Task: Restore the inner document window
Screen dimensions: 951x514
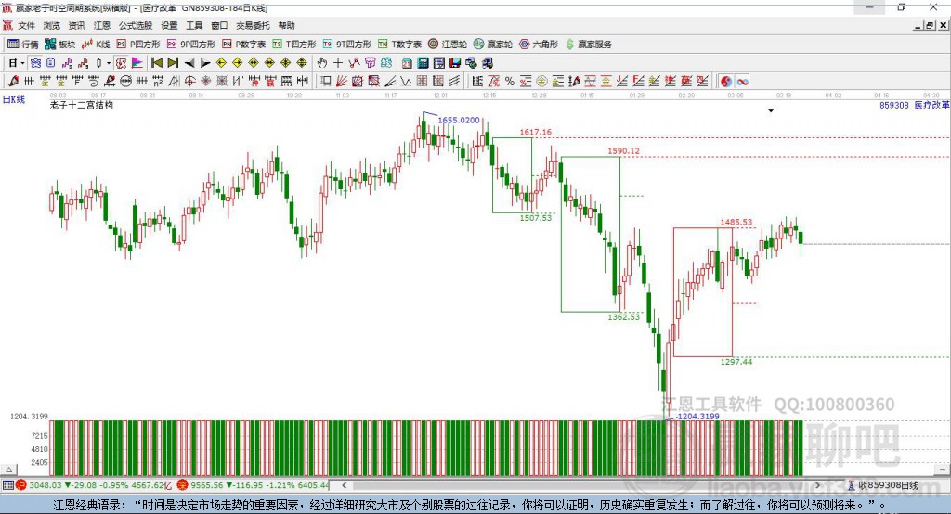Action: [930, 25]
